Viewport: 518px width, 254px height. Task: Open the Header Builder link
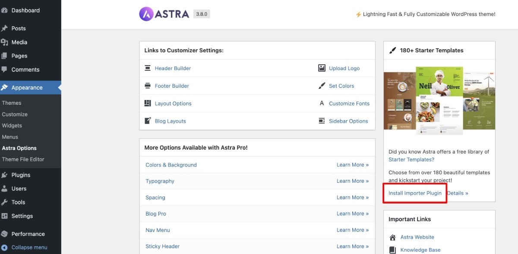point(173,68)
